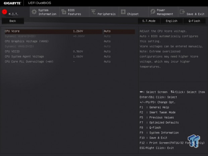Select the Chipset tab

tap(134, 12)
